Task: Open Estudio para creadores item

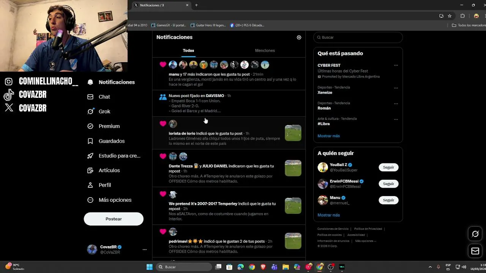Action: 114,156
